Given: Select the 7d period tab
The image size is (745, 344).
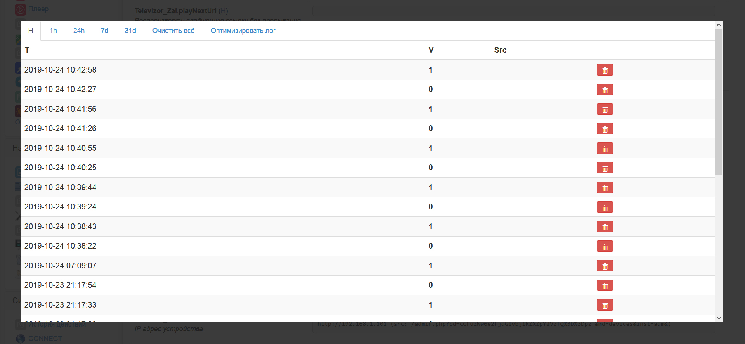Looking at the screenshot, I should [104, 31].
